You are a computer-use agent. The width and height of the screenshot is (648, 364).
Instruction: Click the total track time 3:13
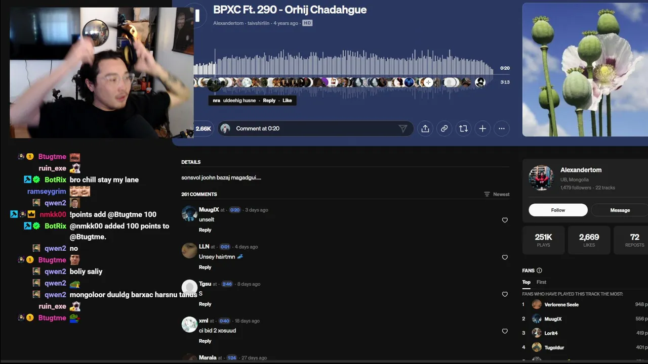pos(505,82)
